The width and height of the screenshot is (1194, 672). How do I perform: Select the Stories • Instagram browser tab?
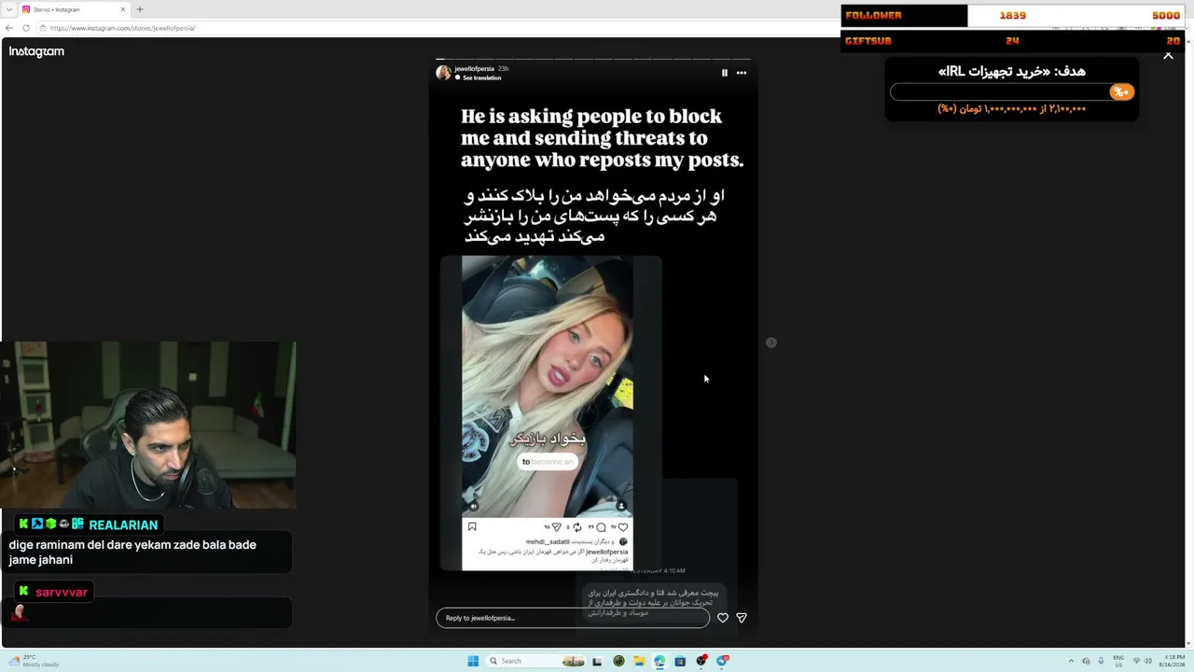pyautogui.click(x=73, y=9)
